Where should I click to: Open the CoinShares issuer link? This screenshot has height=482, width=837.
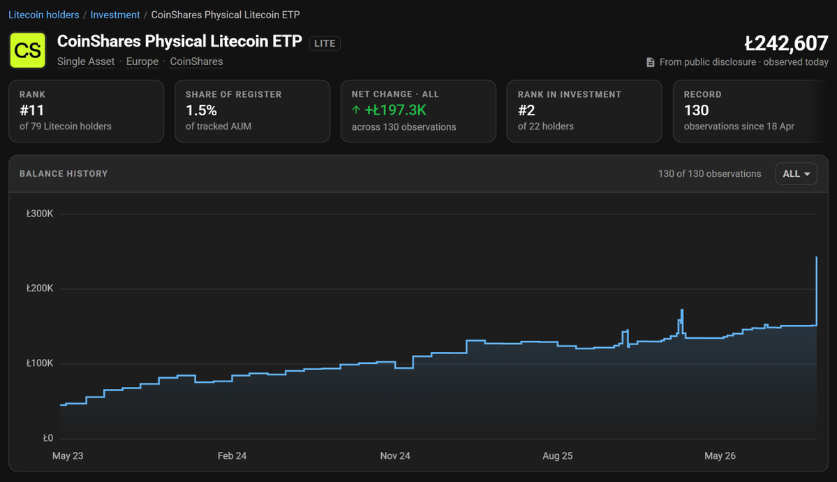(x=196, y=61)
